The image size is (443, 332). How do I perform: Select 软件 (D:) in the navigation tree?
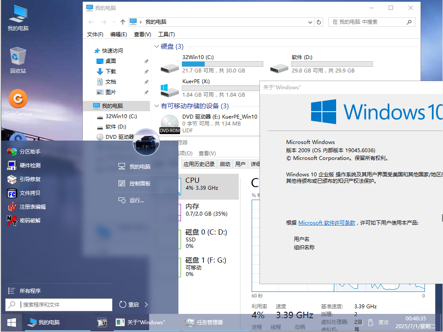(112, 127)
